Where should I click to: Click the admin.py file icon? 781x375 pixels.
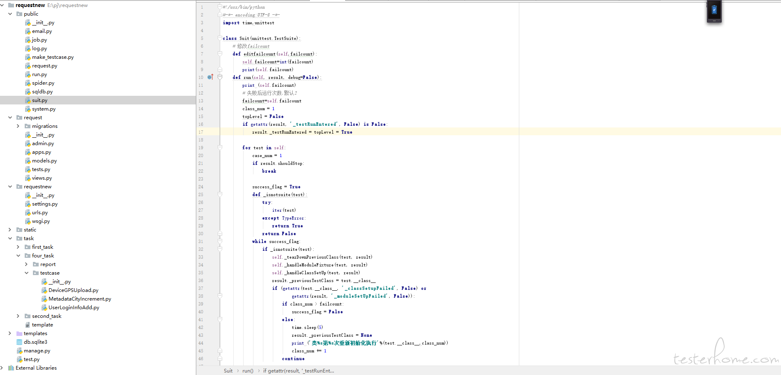point(28,144)
